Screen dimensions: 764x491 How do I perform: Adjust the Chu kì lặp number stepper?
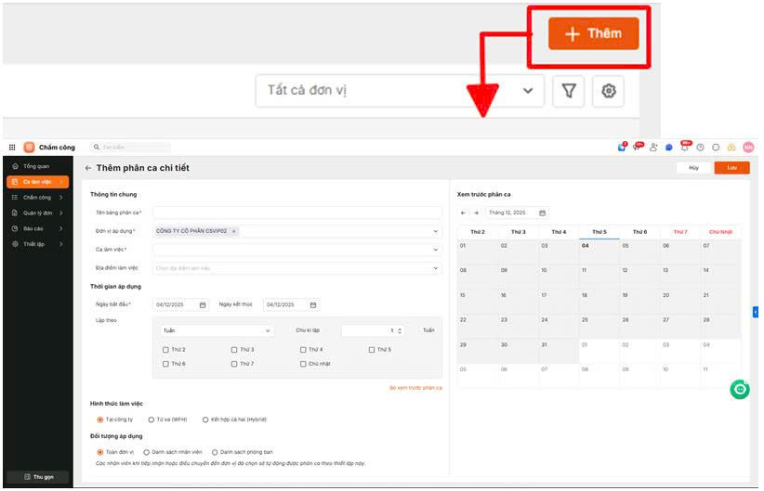click(400, 331)
